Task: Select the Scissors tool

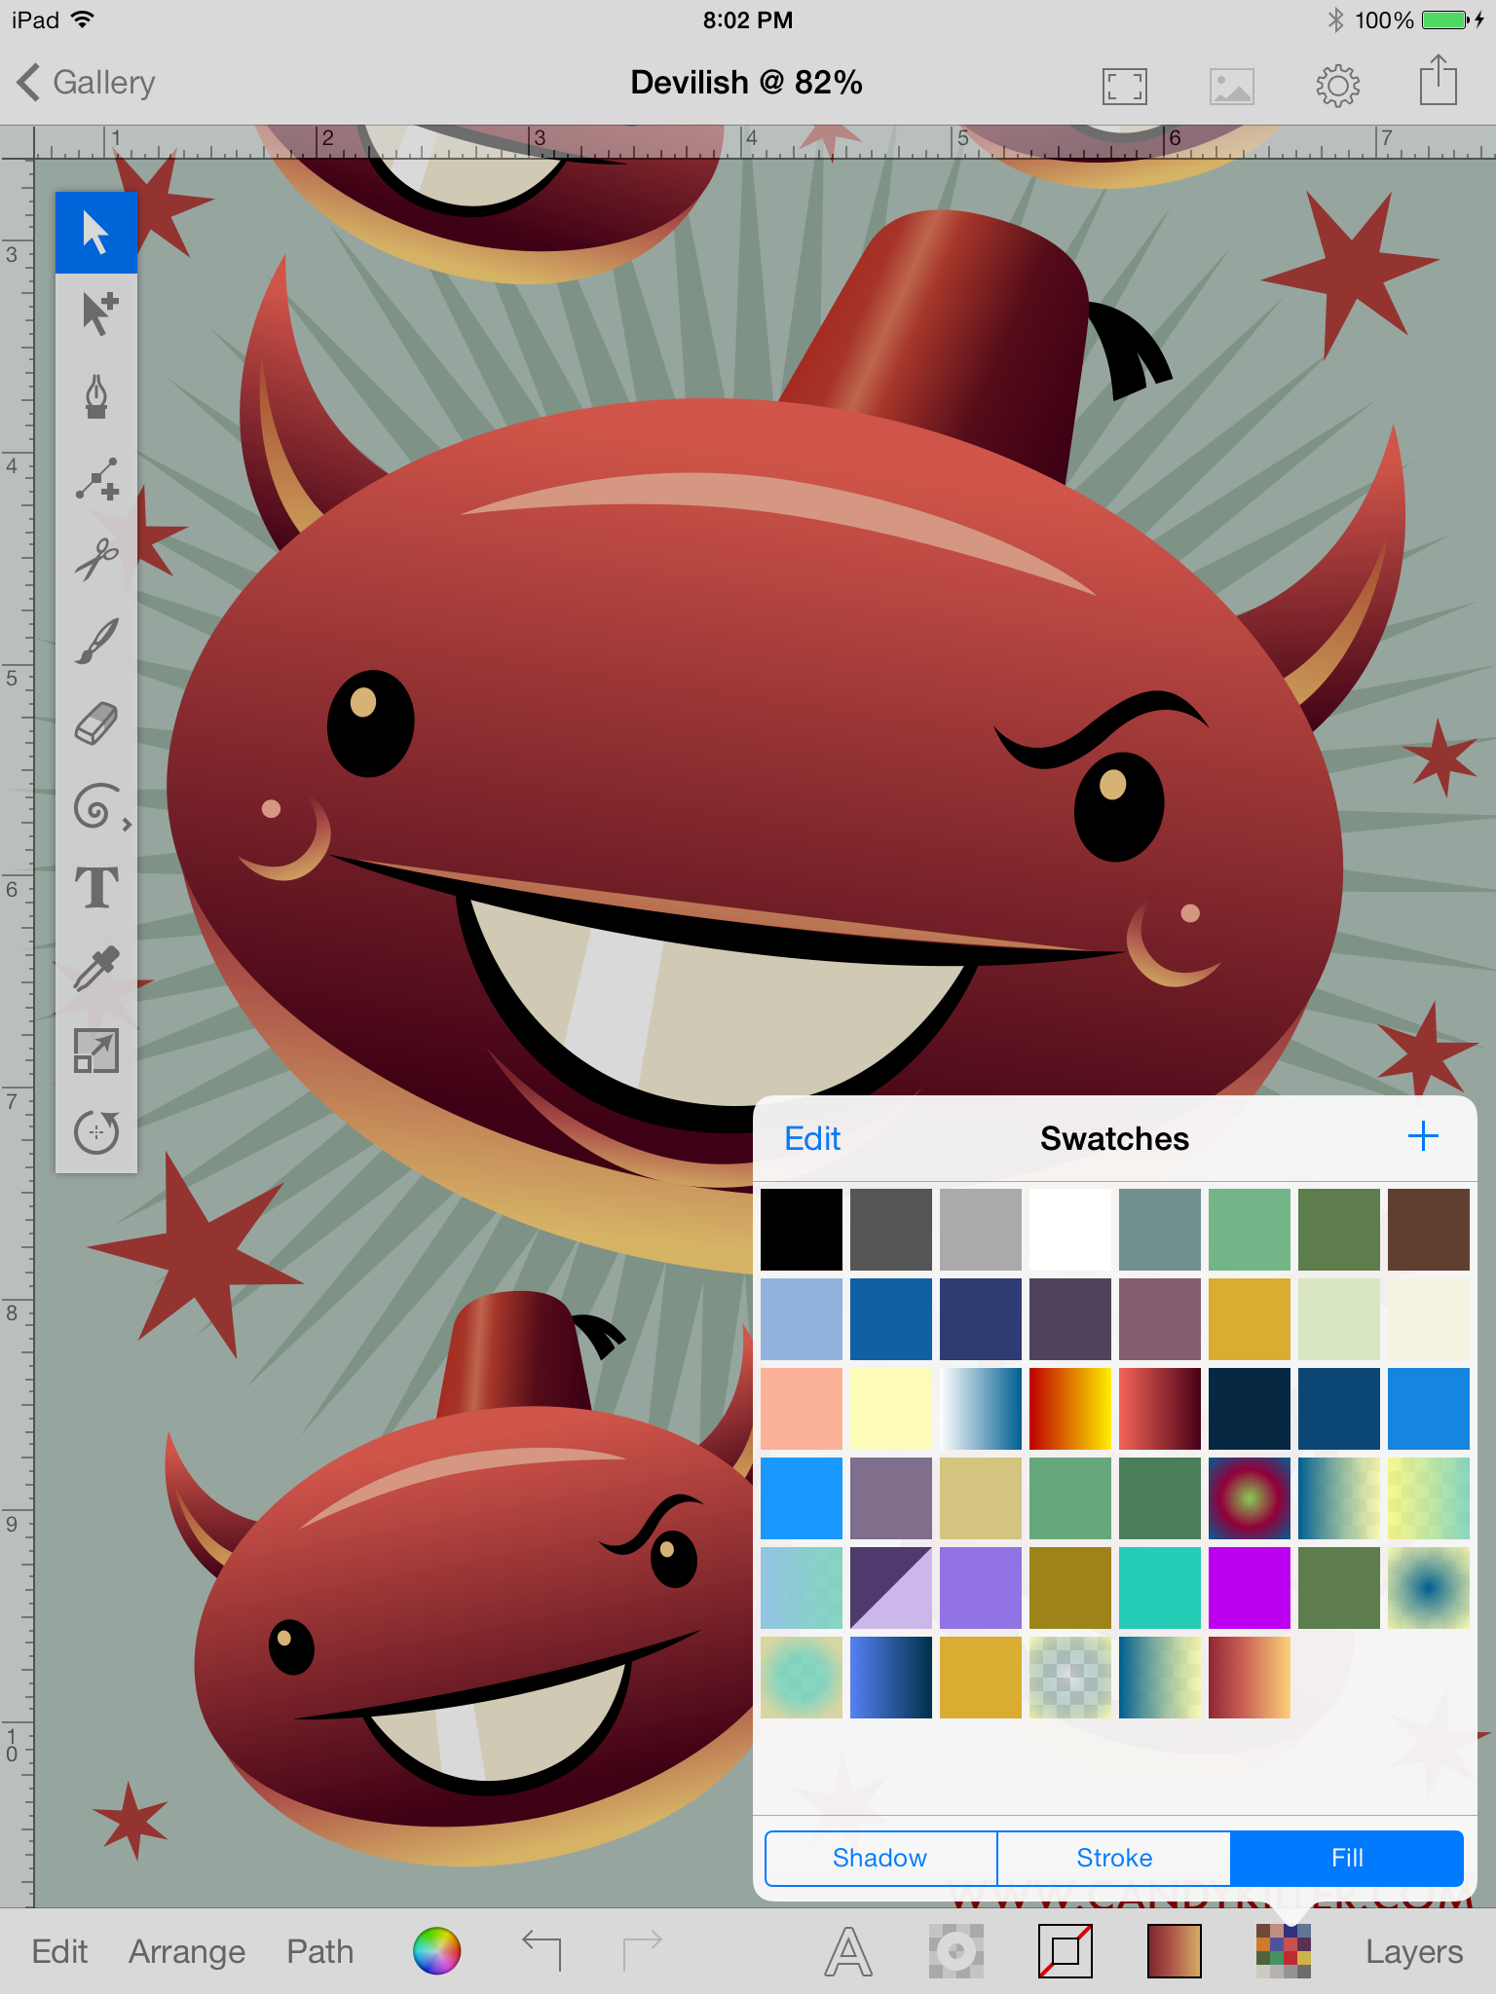Action: pyautogui.click(x=95, y=560)
